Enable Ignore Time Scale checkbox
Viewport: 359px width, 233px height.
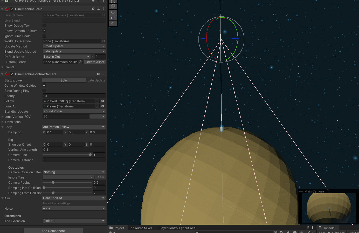tap(44, 36)
